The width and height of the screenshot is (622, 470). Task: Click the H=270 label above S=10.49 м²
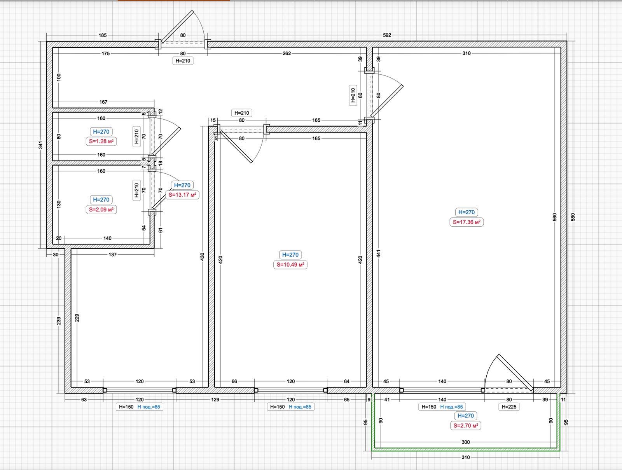pos(290,255)
